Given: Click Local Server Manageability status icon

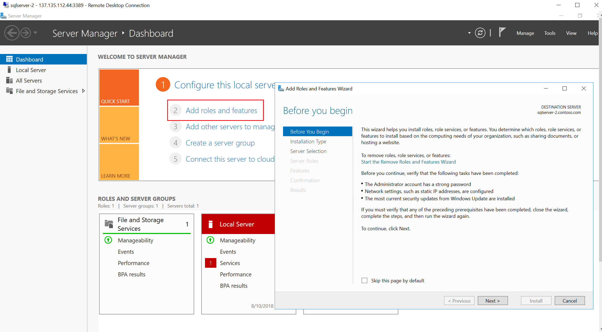Looking at the screenshot, I should [x=210, y=240].
